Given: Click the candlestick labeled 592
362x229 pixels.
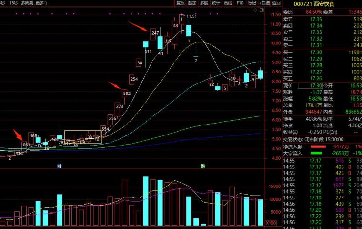Looking at the screenshot, I should (124, 94).
